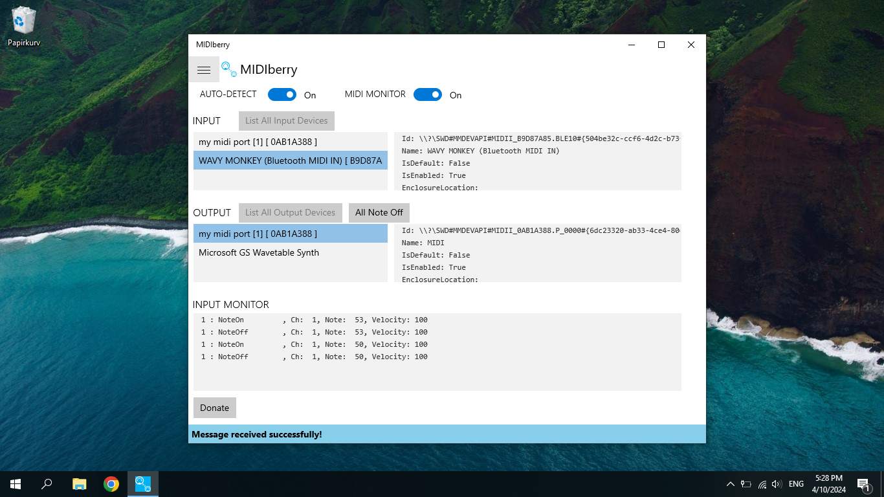Click List All Input Devices button
This screenshot has height=497, width=884.
pyautogui.click(x=286, y=120)
